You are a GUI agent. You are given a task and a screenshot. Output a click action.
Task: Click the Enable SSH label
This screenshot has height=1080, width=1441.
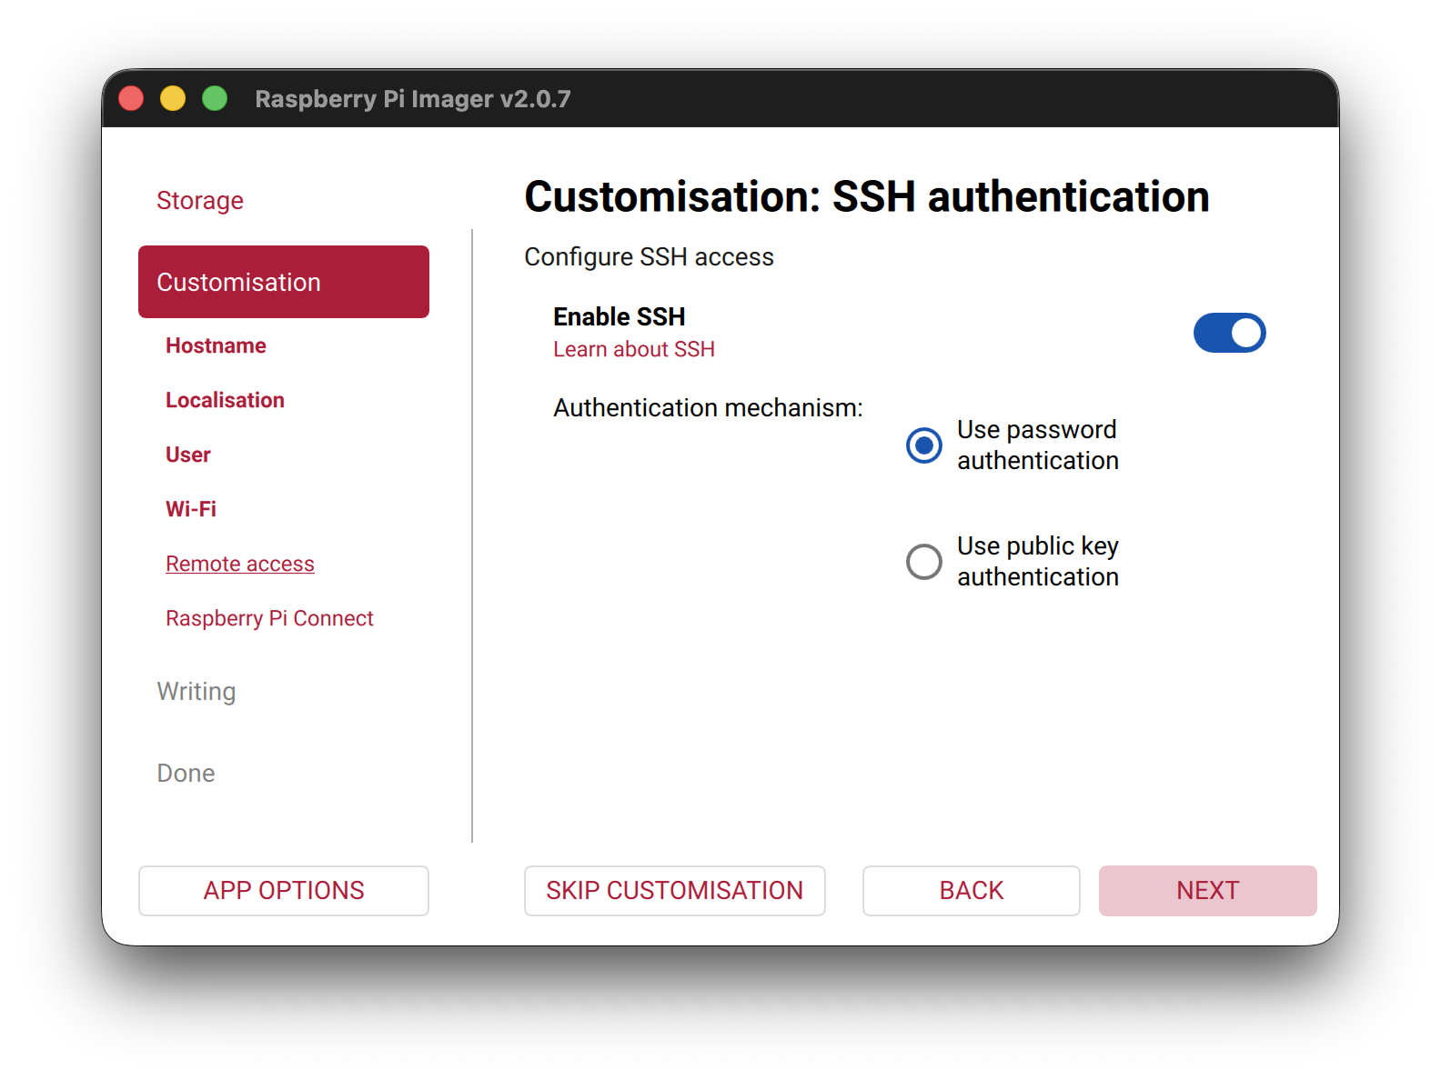pos(620,316)
